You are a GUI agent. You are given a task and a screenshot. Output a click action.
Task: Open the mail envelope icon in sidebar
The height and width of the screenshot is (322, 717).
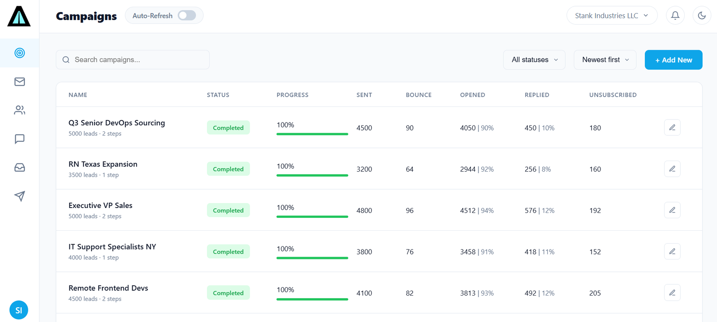click(x=20, y=81)
